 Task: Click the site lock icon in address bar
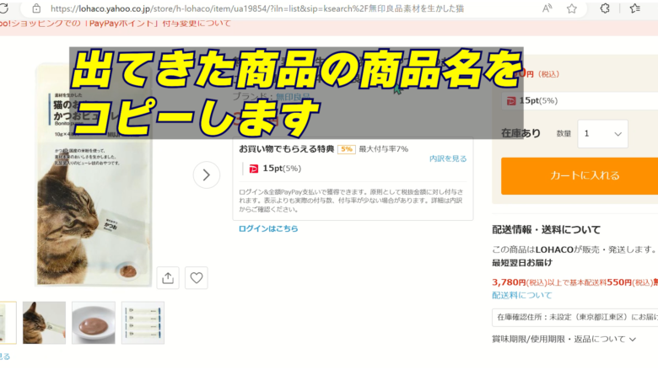pos(36,8)
